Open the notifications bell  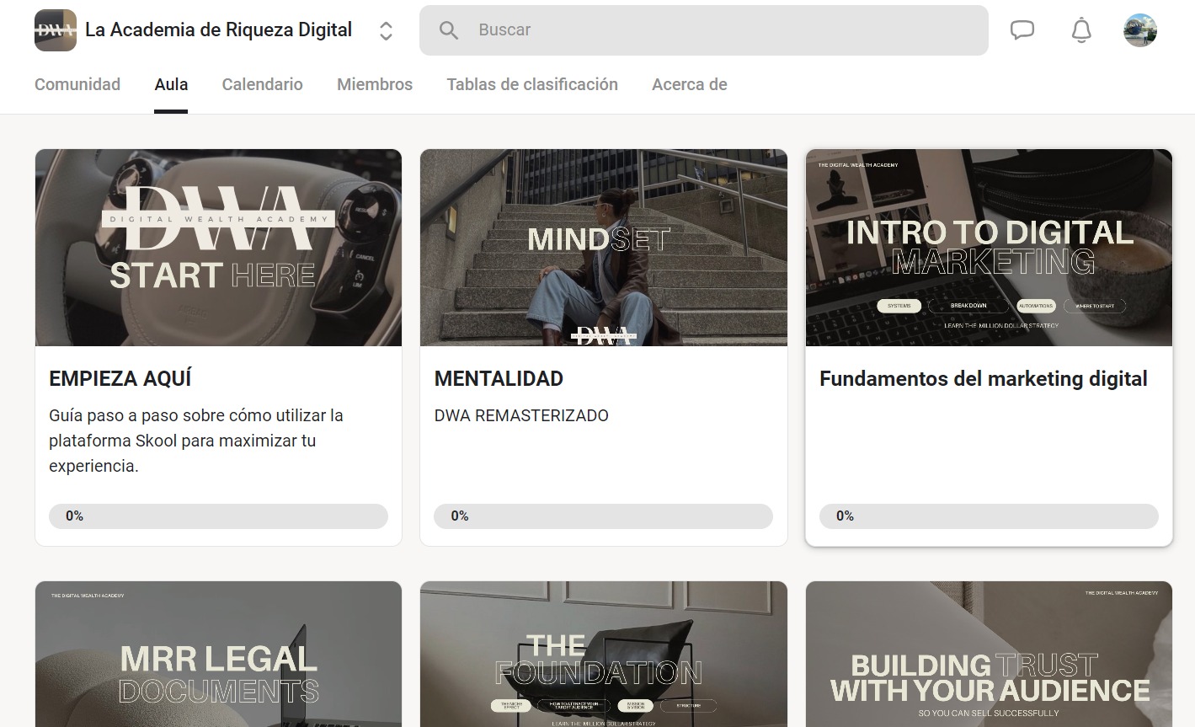(1081, 30)
